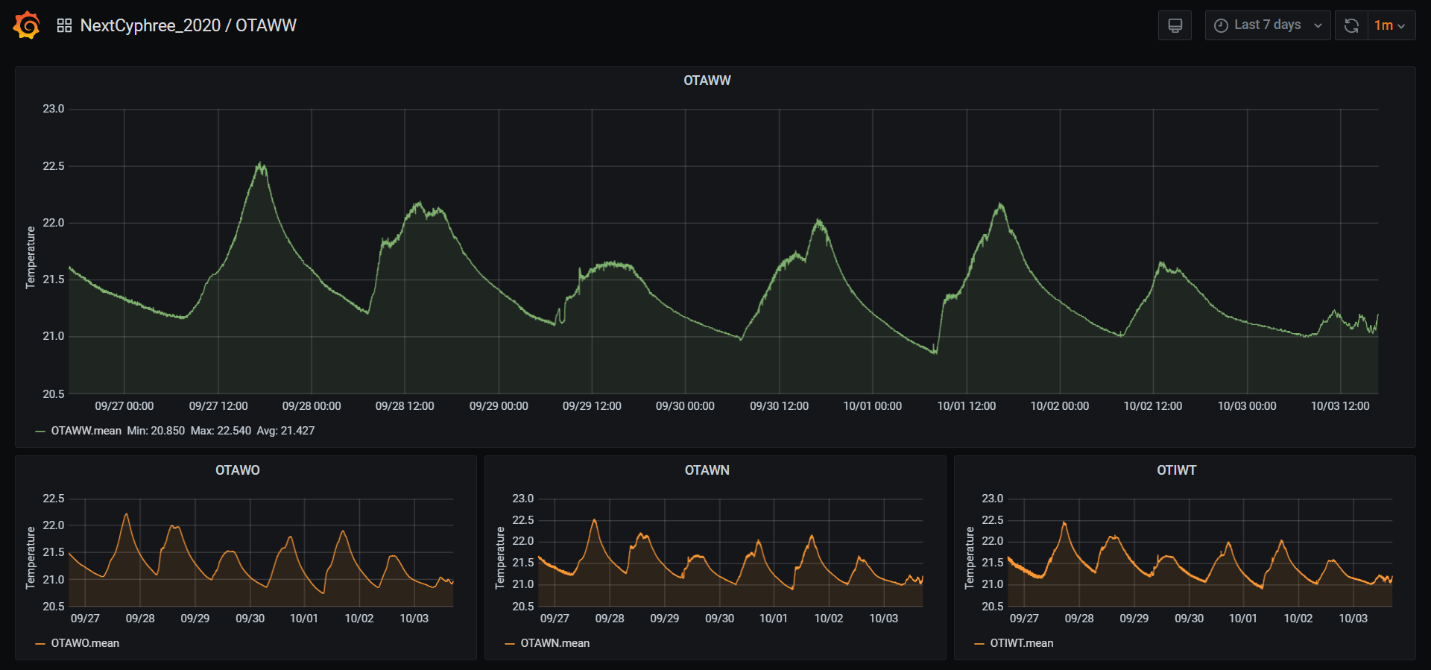Toggle the OTIWT.mean legend series
Viewport: 1431px width, 670px height.
1021,643
